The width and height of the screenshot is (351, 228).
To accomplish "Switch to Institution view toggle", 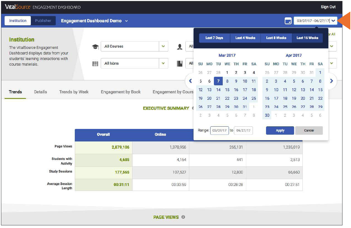I will click(18, 21).
